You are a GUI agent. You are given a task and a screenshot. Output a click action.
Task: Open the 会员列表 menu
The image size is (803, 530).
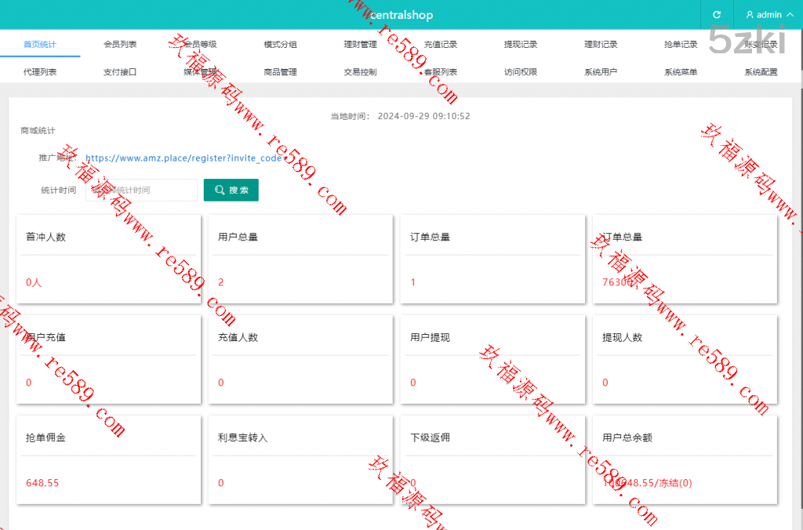pyautogui.click(x=120, y=45)
